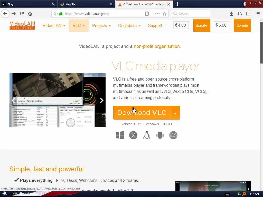Click the orange magnifier tray icon
Image resolution: width=263 pixels, height=197 pixels.
pos(244,194)
